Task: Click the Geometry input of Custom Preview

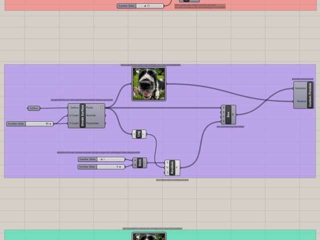Action: point(300,88)
